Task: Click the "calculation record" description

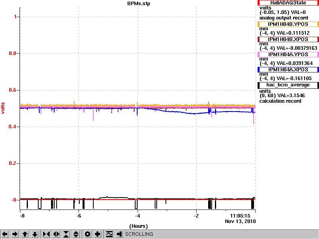Action: tap(280, 101)
